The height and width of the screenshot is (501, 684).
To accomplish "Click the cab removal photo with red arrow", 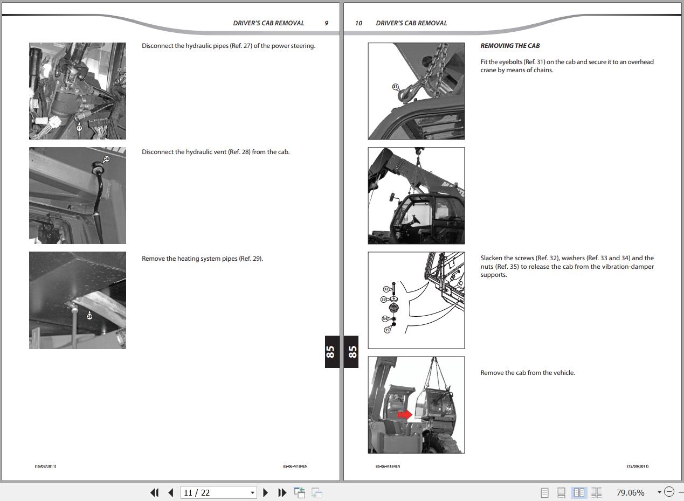I will click(416, 405).
